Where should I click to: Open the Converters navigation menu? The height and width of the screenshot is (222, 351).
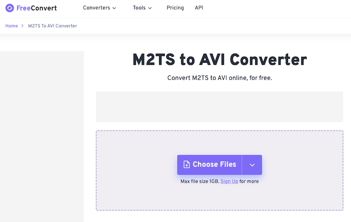[97, 8]
